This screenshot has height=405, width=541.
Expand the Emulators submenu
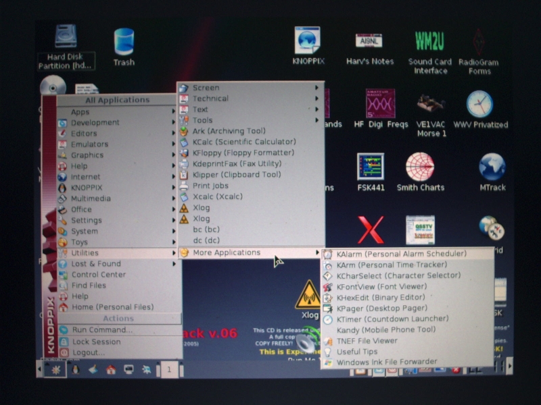point(116,144)
